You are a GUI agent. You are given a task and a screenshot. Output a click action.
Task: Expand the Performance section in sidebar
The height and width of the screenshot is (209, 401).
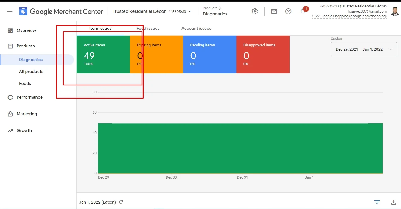(29, 97)
